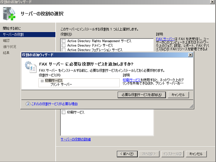Click the 役割サービス(R): label

click(50, 75)
